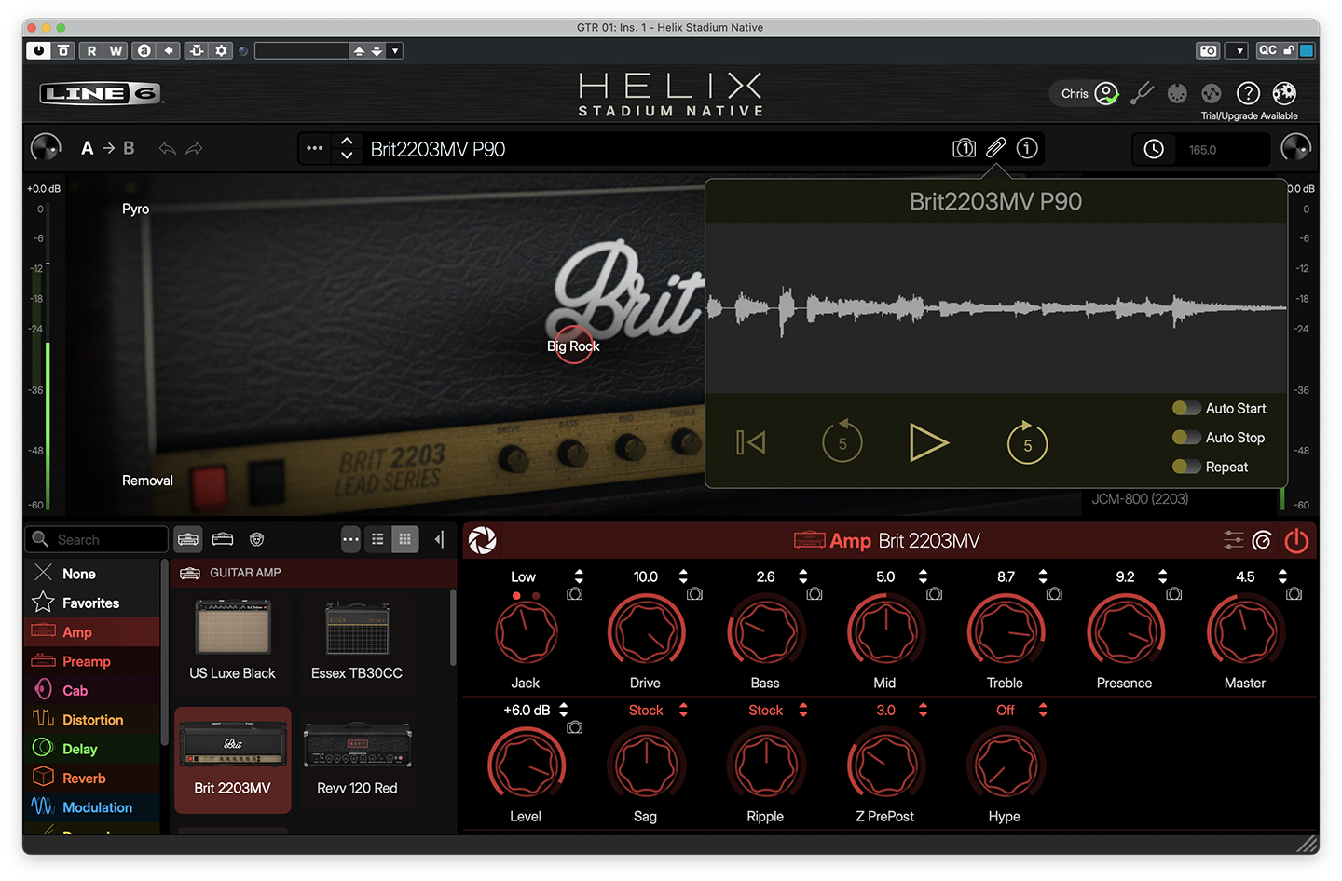Select the US Luxe Black amp thumbnail

(233, 641)
